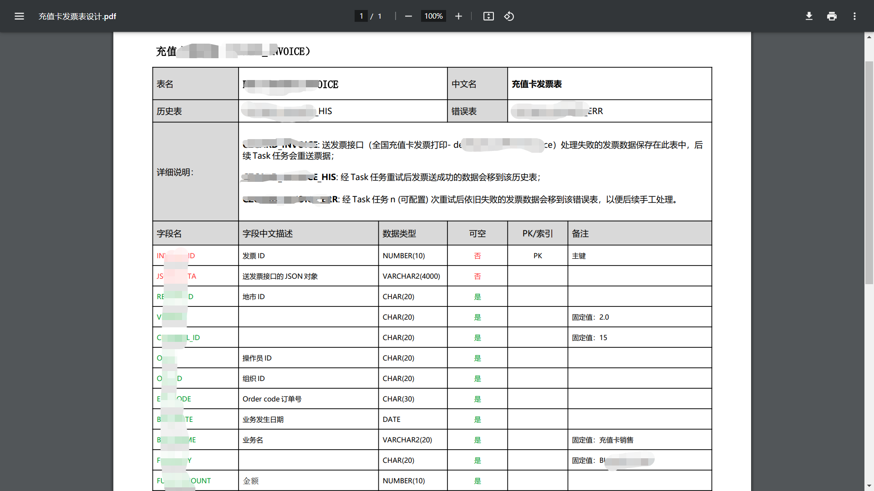Click the 业务名 description cell

309,440
